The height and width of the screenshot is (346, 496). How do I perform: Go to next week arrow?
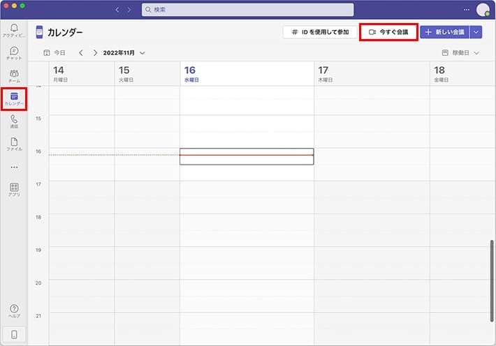[96, 53]
